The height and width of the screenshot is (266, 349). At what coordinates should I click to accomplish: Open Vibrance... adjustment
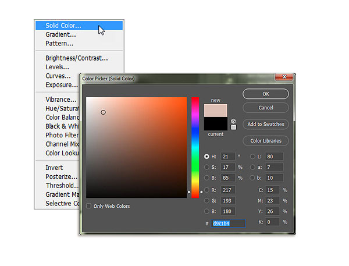tap(58, 100)
